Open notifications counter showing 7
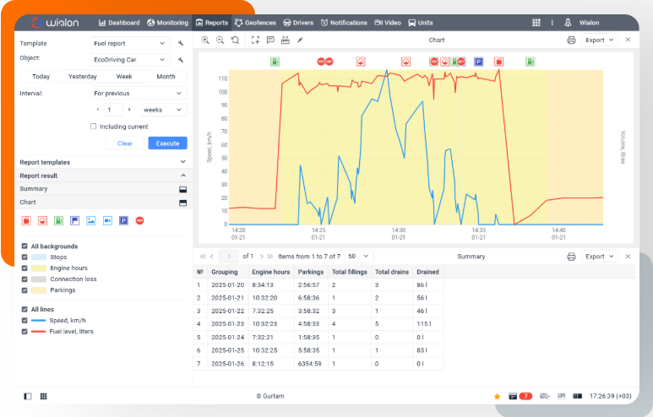Viewport: 653px width, 417px height. [520, 396]
